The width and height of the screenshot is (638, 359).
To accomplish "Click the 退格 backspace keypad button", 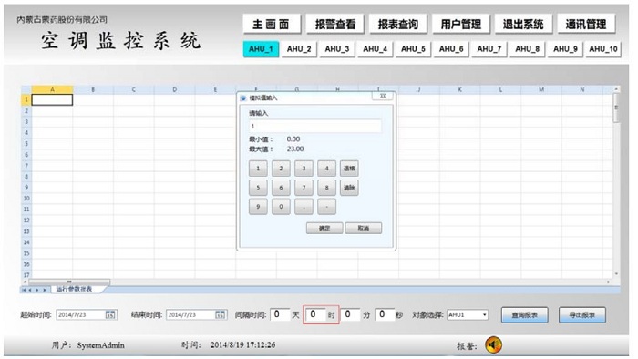I will click(349, 169).
